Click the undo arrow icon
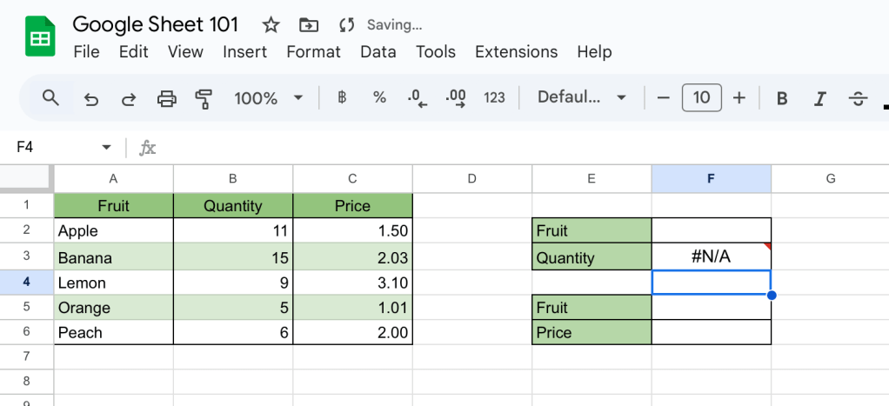Viewport: 889px width, 406px height. coord(90,98)
